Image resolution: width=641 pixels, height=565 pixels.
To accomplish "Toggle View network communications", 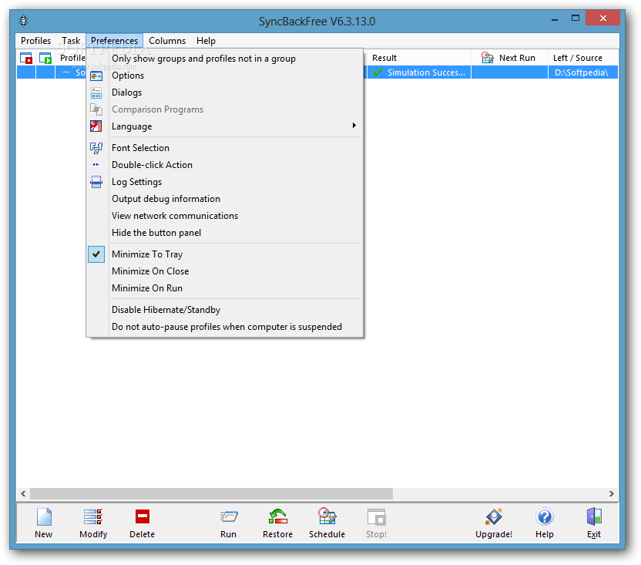I will pos(175,216).
